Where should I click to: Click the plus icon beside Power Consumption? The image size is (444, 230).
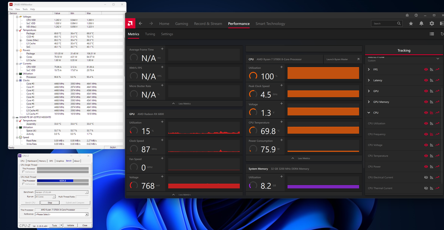282,140
